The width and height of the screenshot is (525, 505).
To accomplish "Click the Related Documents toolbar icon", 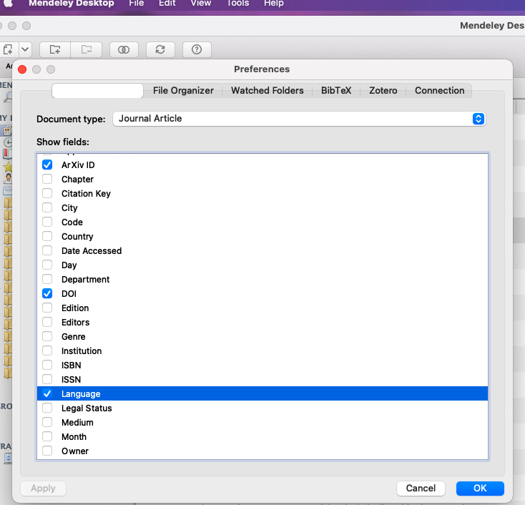I will tap(124, 49).
